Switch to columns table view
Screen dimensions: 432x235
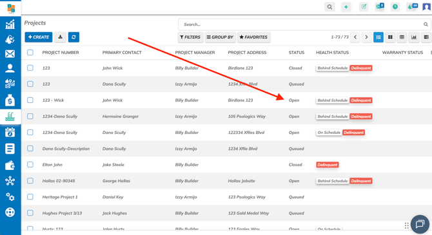[x=402, y=37]
